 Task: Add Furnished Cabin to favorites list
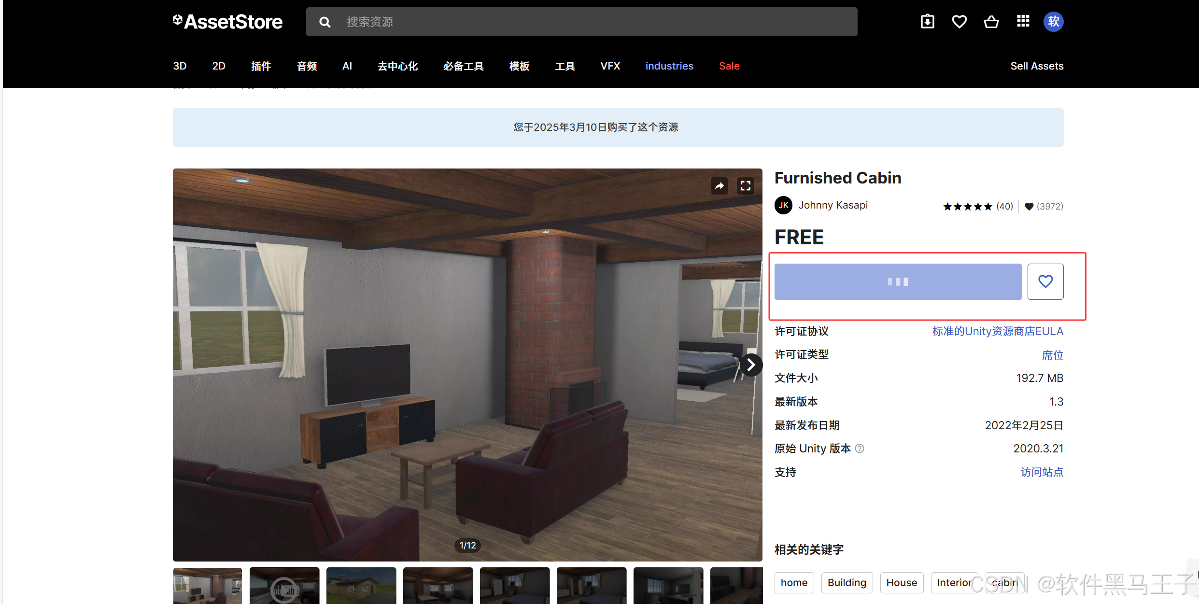click(1045, 281)
